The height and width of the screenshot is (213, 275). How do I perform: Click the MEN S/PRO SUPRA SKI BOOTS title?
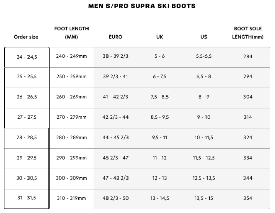tap(142, 6)
